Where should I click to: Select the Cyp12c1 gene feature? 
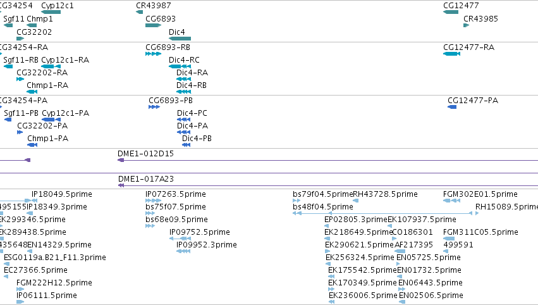coord(51,12)
